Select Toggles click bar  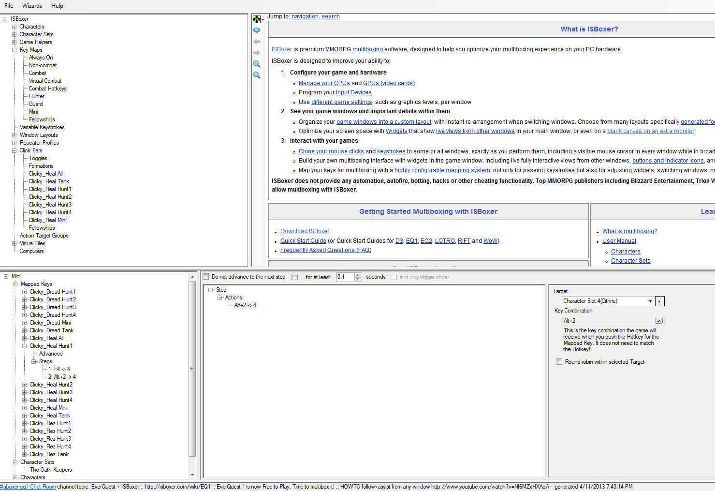[38, 158]
